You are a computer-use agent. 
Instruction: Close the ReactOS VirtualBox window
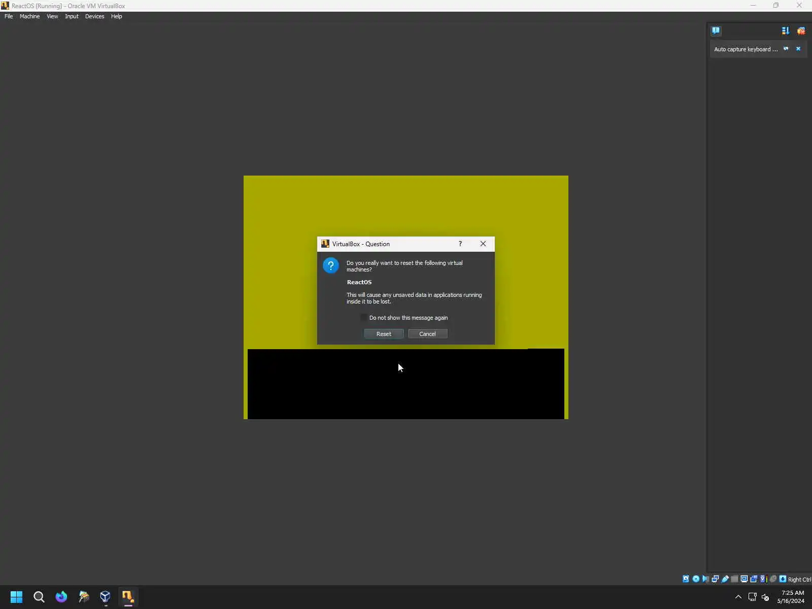[x=799, y=6]
